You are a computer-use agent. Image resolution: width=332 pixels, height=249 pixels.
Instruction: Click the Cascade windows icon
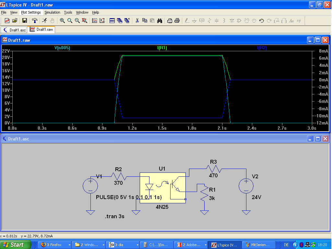tap(120, 21)
